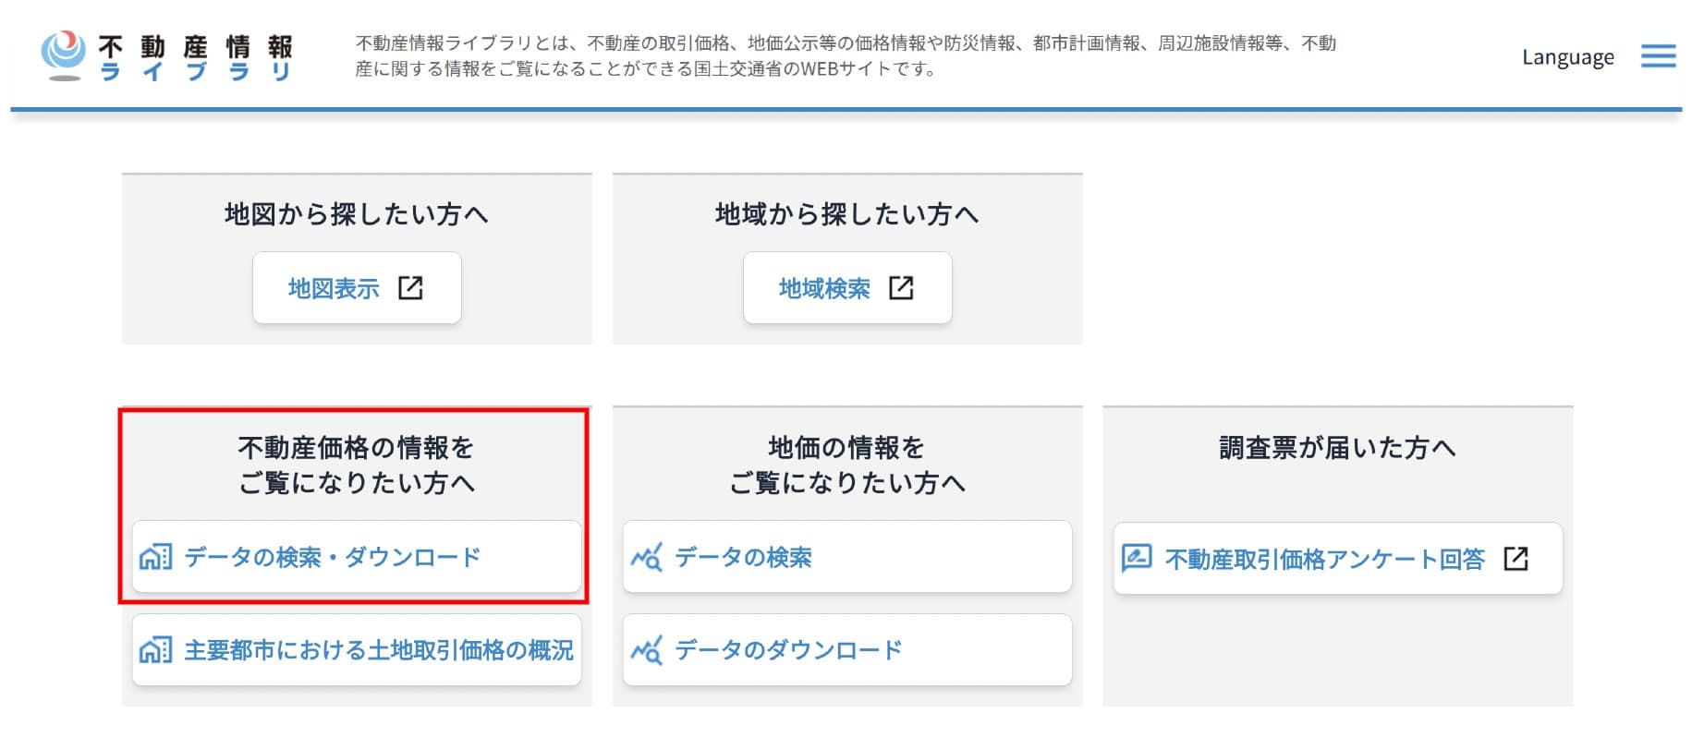This screenshot has height=737, width=1692.
Task: Click the 不動産情報 logo title text
Action: tap(196, 46)
